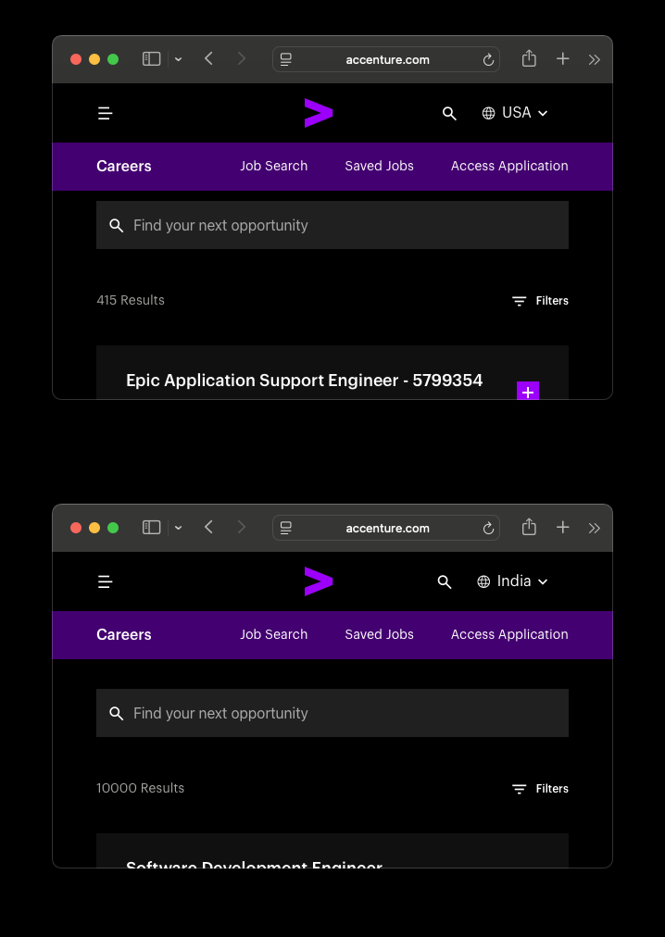The image size is (665, 937).
Task: Go forward in the India window
Action: 242,527
